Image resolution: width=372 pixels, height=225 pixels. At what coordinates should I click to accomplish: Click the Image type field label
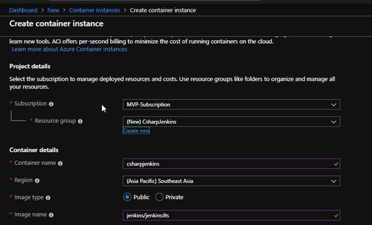tap(29, 197)
